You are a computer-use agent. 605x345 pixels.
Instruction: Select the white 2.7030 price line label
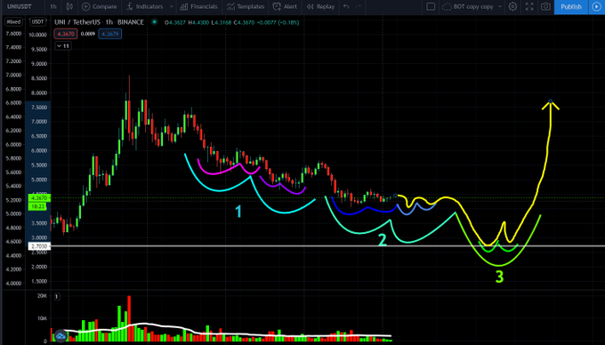(39, 246)
